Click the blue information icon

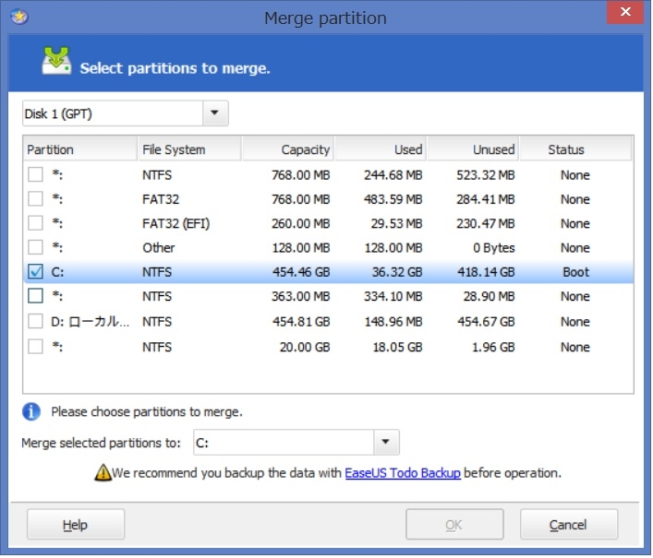tap(32, 411)
